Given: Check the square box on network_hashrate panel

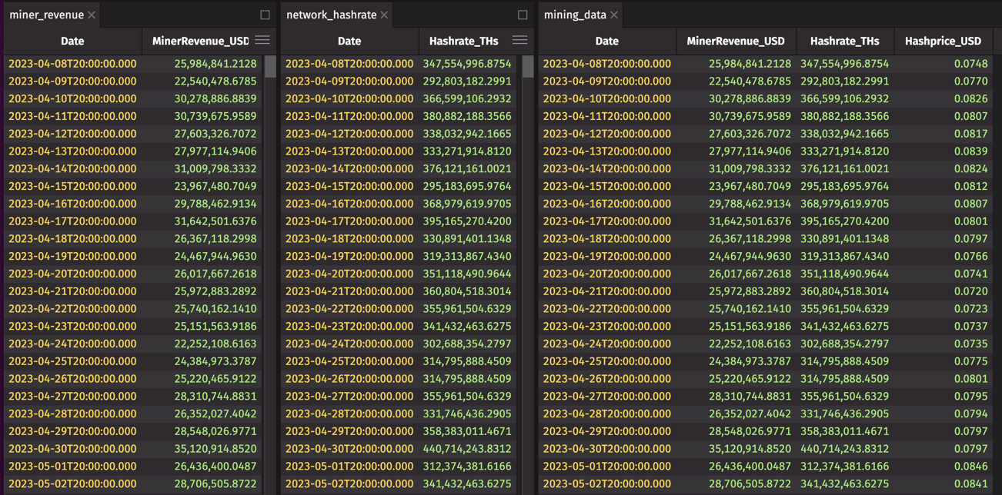Looking at the screenshot, I should (x=523, y=14).
